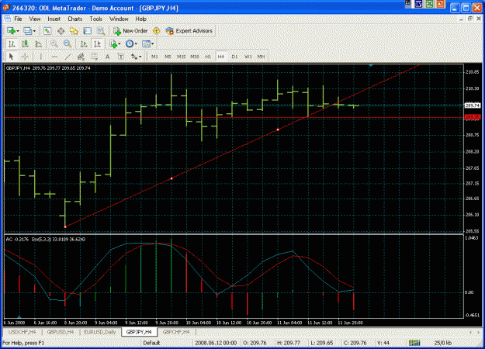Open the Strategy Tester icon
This screenshot has width=485, height=349.
pos(101,31)
